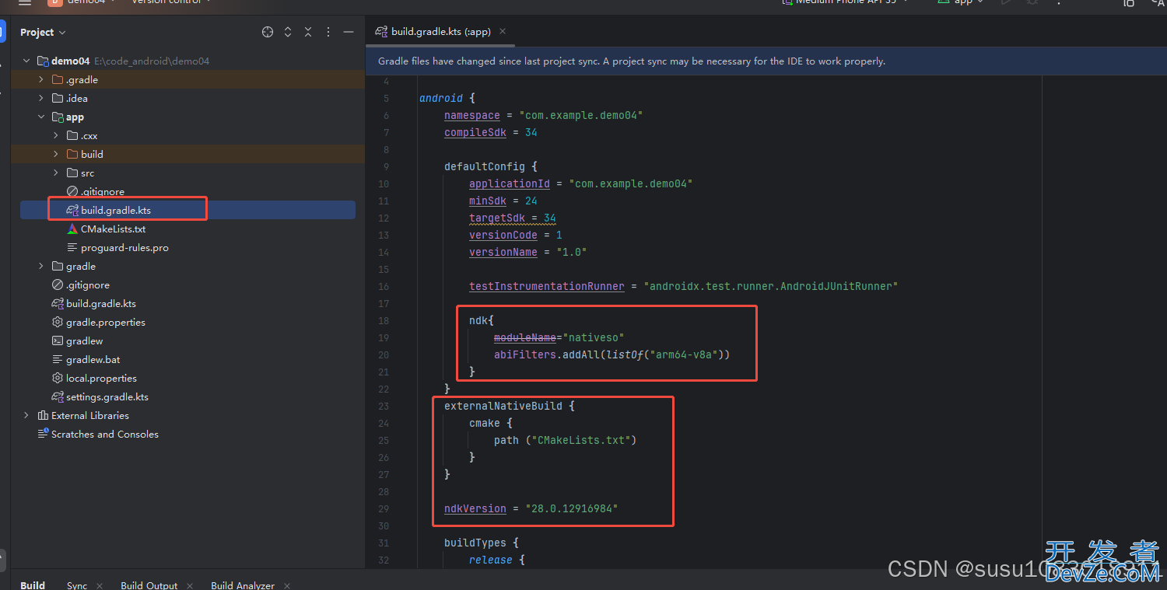Click the CMake icon beside CMakeLists.txt

point(72,229)
